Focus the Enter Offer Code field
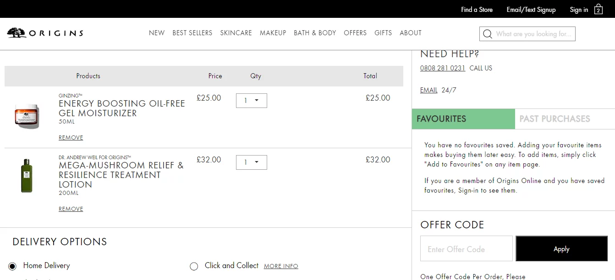Screen dimensions: 615x280 click(467, 249)
